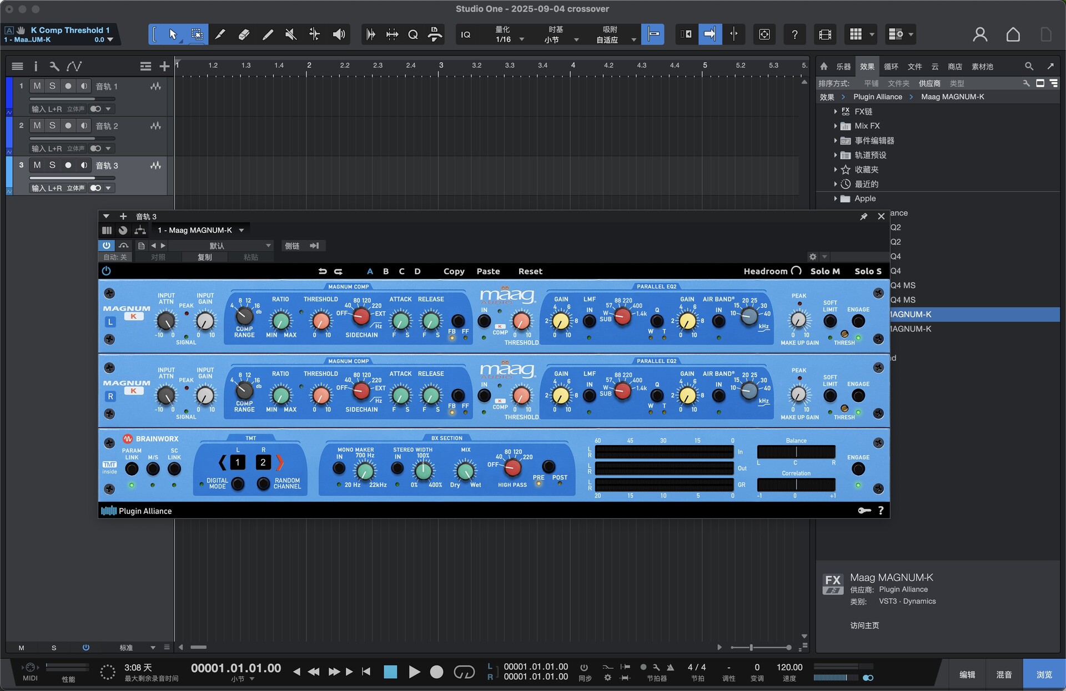Switch to the 商店 shop tab
This screenshot has width=1066, height=691.
(x=955, y=67)
